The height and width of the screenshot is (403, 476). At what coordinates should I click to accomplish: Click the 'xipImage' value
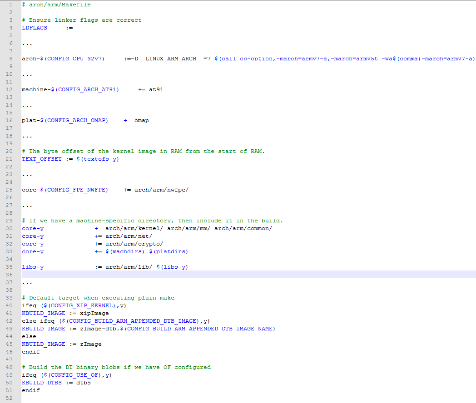tap(94, 313)
